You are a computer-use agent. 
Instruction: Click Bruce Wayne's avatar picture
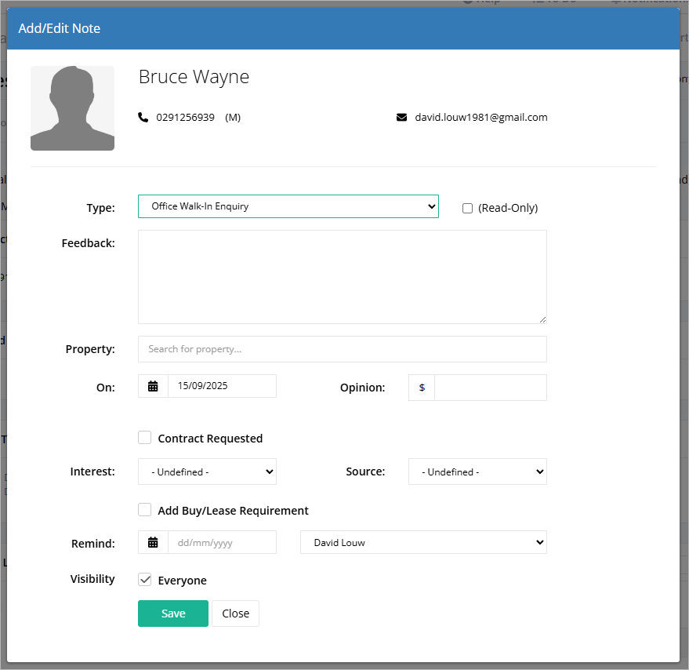72,108
